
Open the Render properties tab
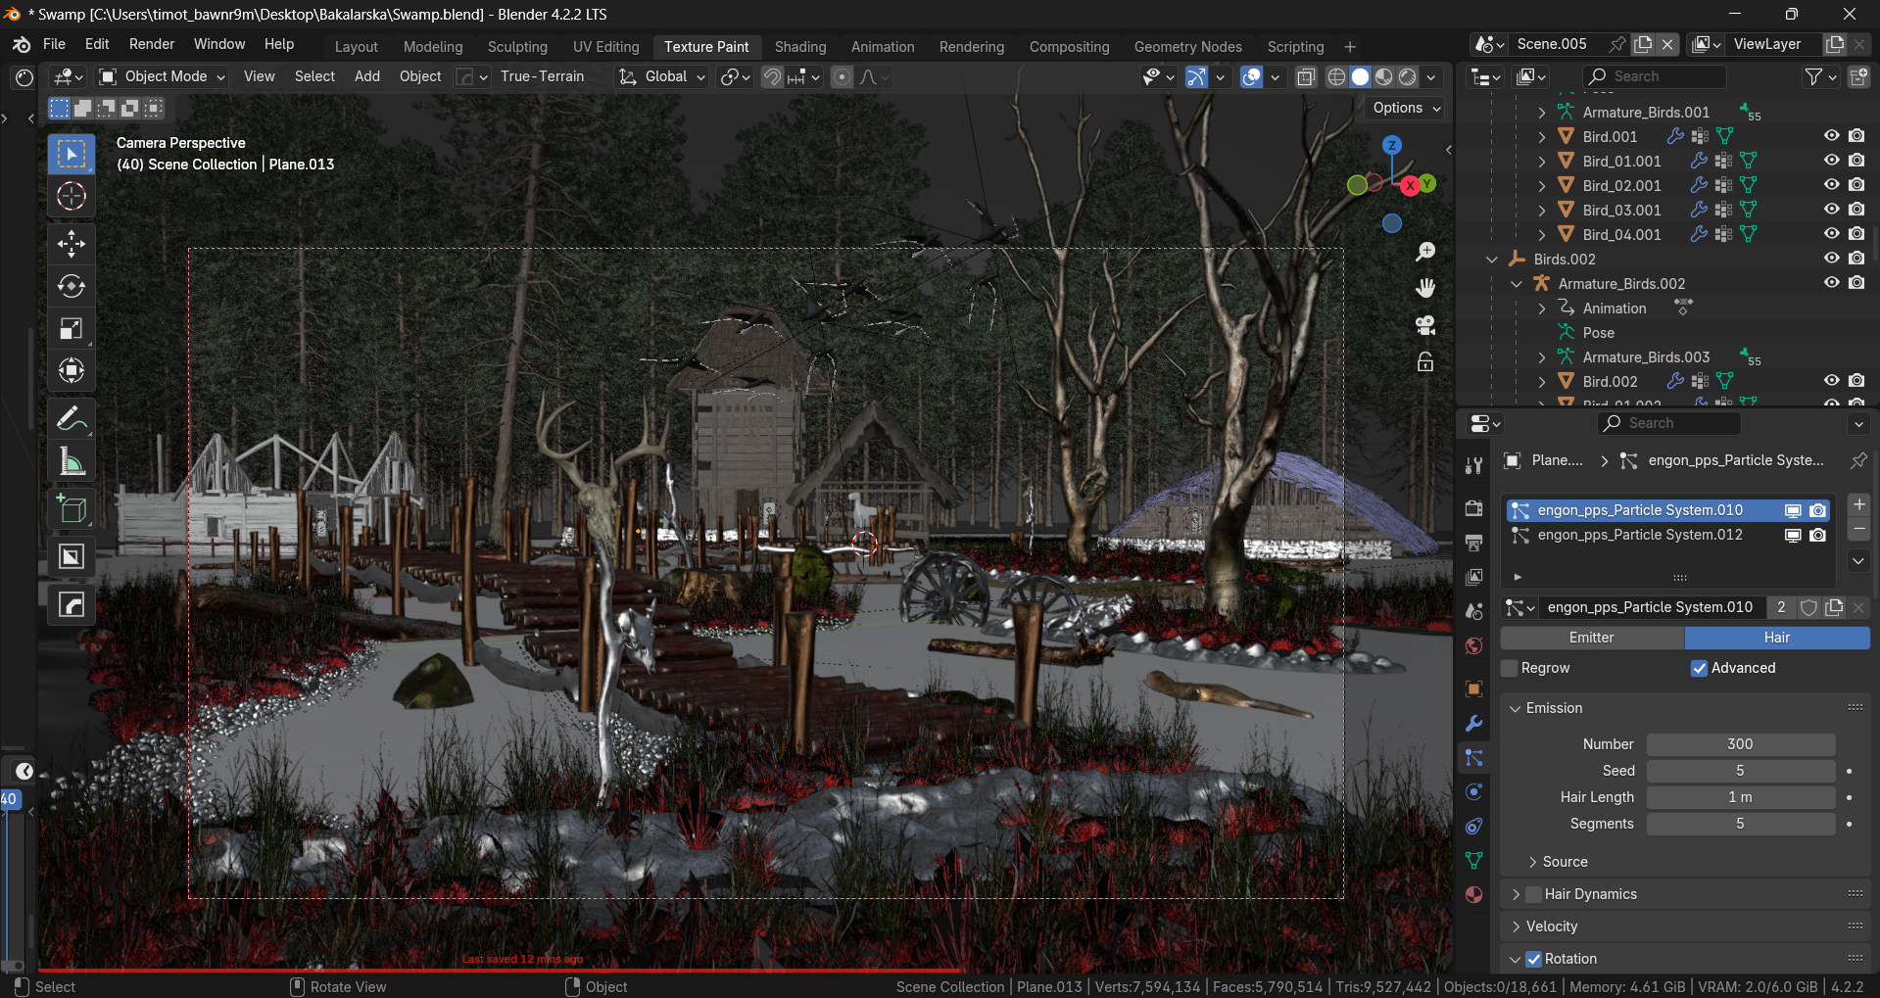click(x=1473, y=508)
